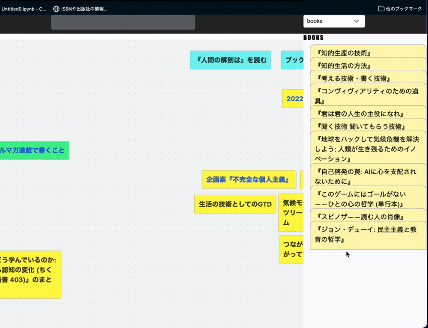This screenshot has height=328, width=428.
Task: Select 『知的生活の方法』 in the sidebar
Action: (x=367, y=66)
